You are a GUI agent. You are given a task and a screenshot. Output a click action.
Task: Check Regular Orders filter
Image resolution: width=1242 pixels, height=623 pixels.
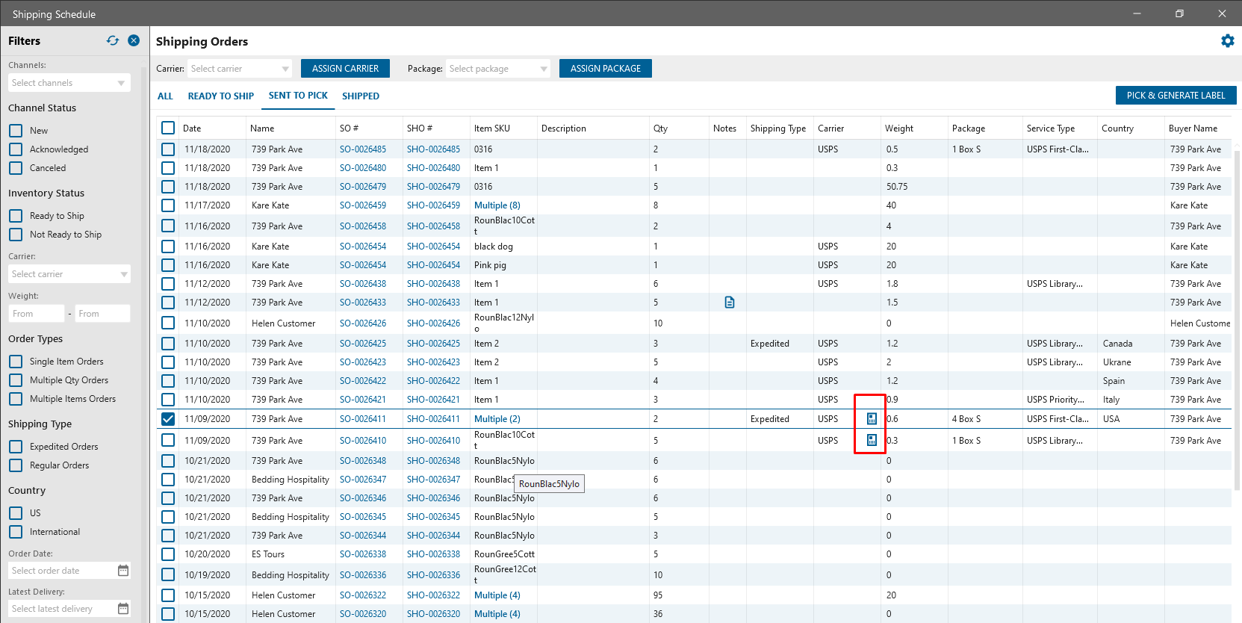pos(16,465)
